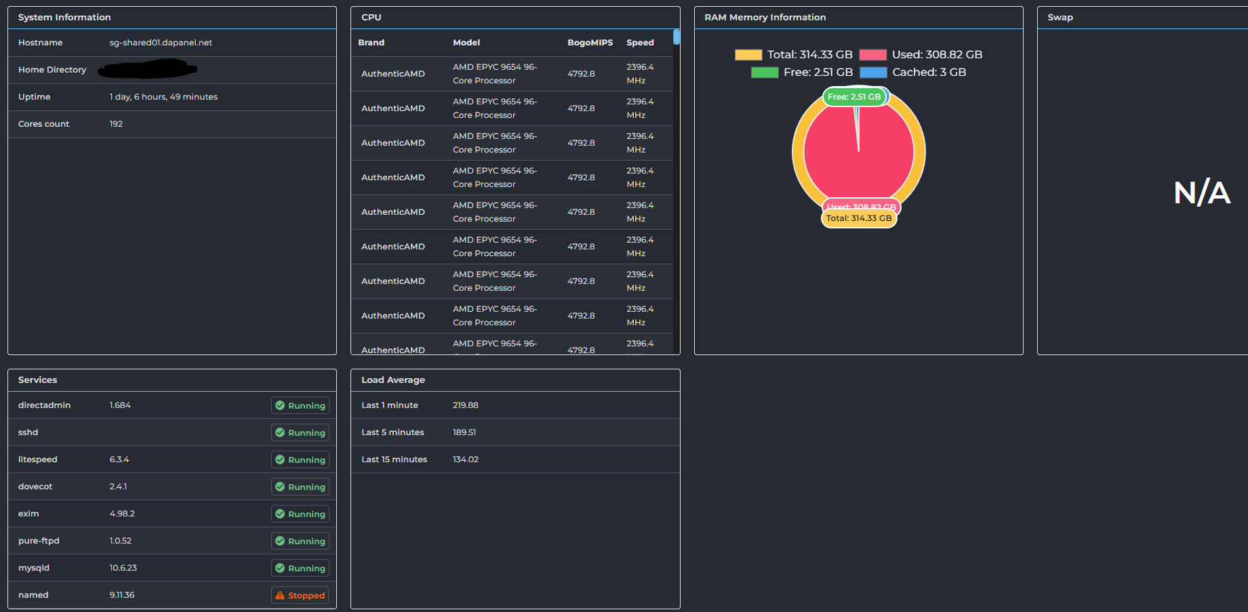Viewport: 1248px width, 612px height.
Task: Click the litespeed status check icon
Action: point(280,460)
